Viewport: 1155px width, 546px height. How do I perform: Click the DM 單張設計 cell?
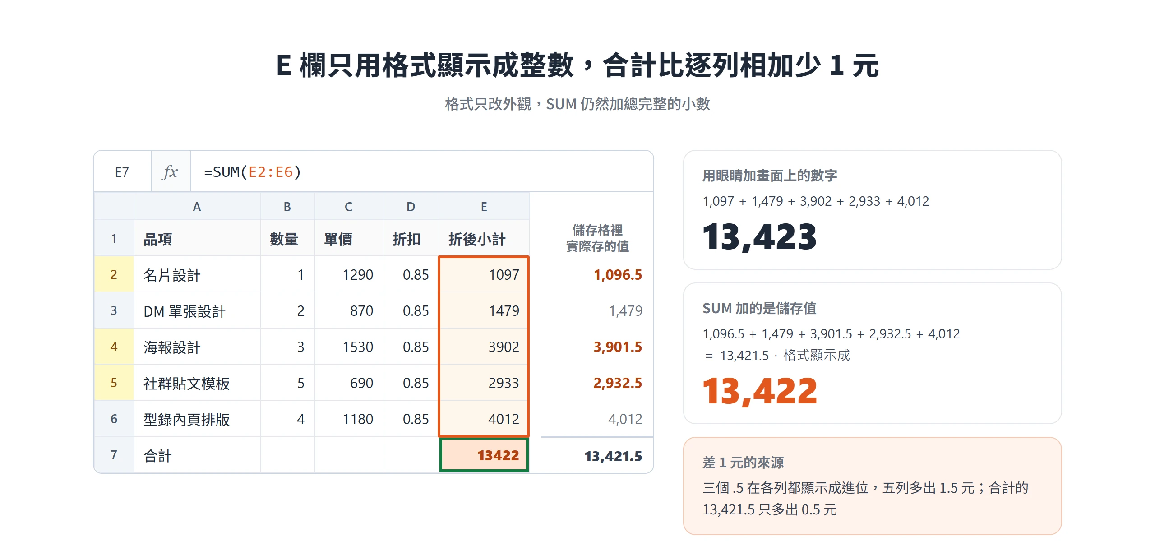tap(197, 310)
